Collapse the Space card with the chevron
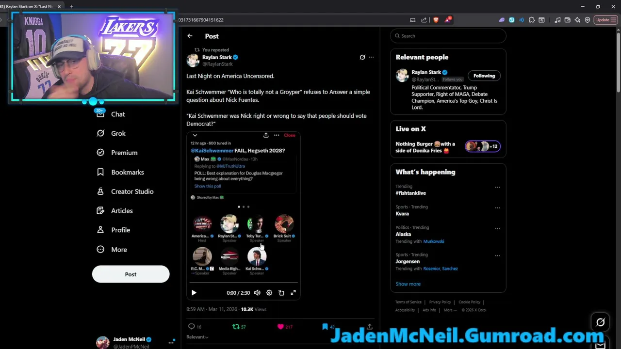Image resolution: width=621 pixels, height=349 pixels. 195,135
